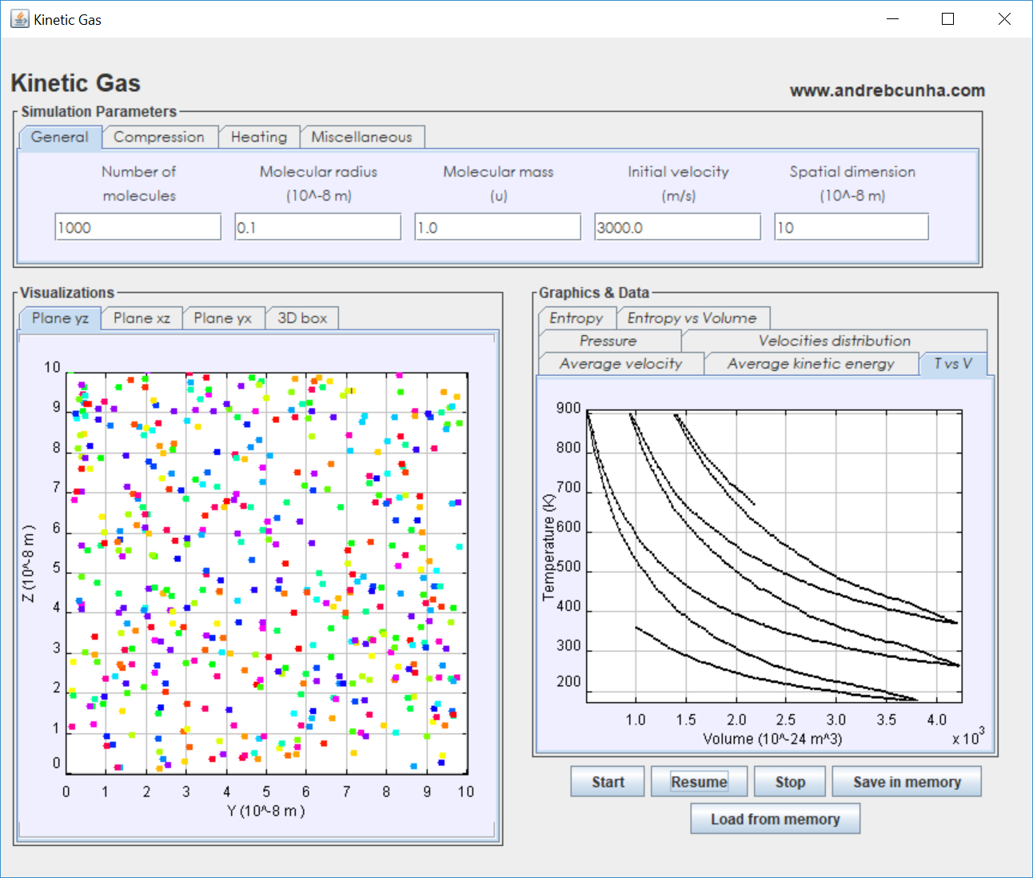Switch to the 3D box view tab
Viewport: 1033px width, 878px height.
302,318
